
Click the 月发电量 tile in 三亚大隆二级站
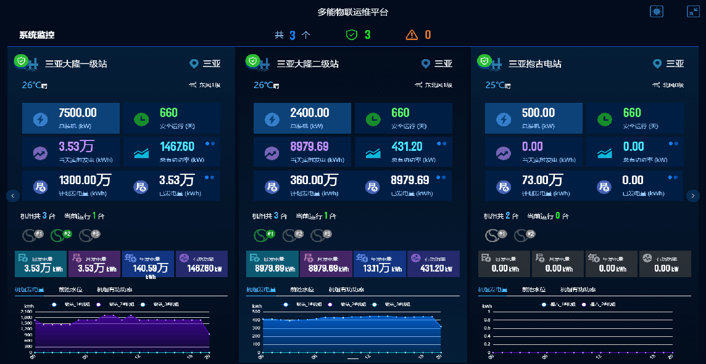(325, 264)
